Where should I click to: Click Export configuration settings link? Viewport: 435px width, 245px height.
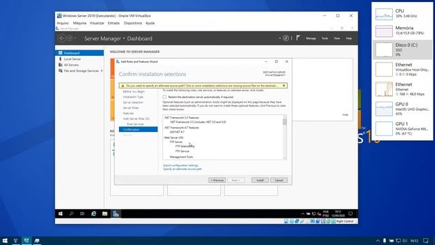coord(181,165)
